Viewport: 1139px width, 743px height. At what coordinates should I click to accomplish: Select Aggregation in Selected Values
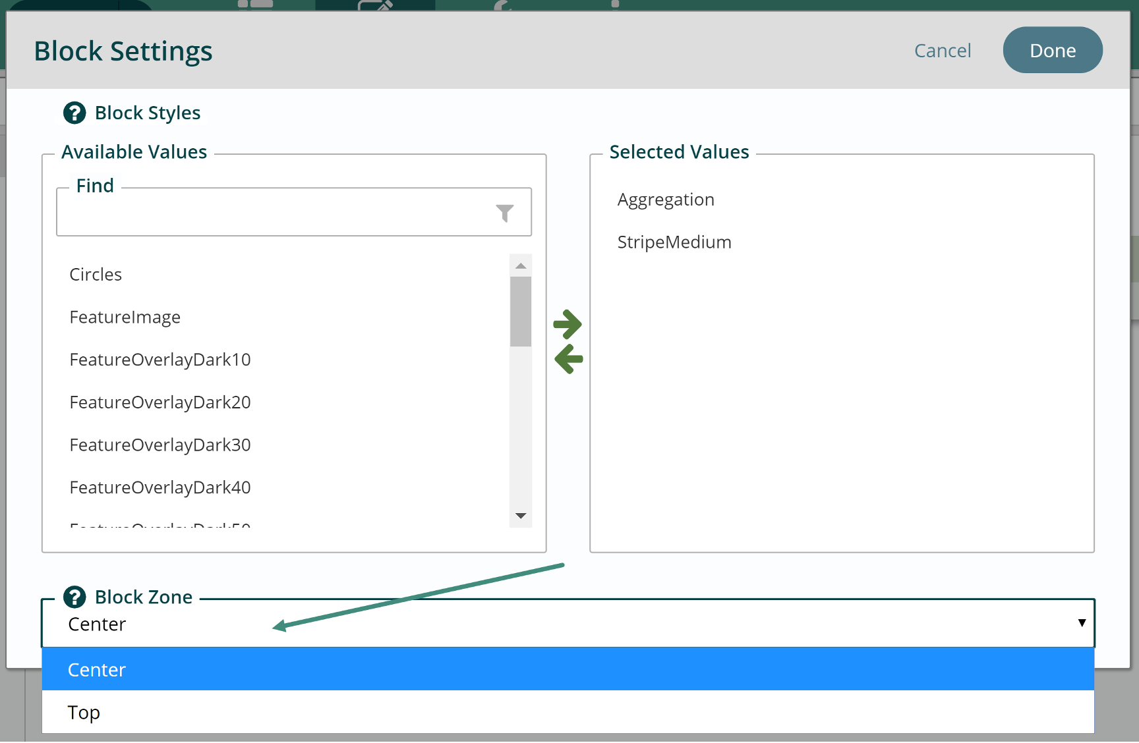666,200
